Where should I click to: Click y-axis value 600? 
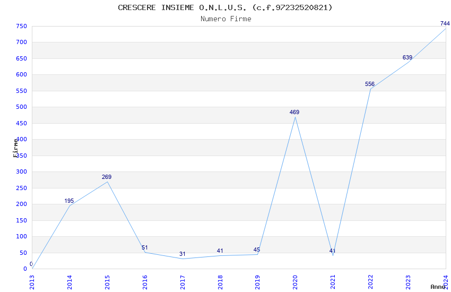coord(22,74)
